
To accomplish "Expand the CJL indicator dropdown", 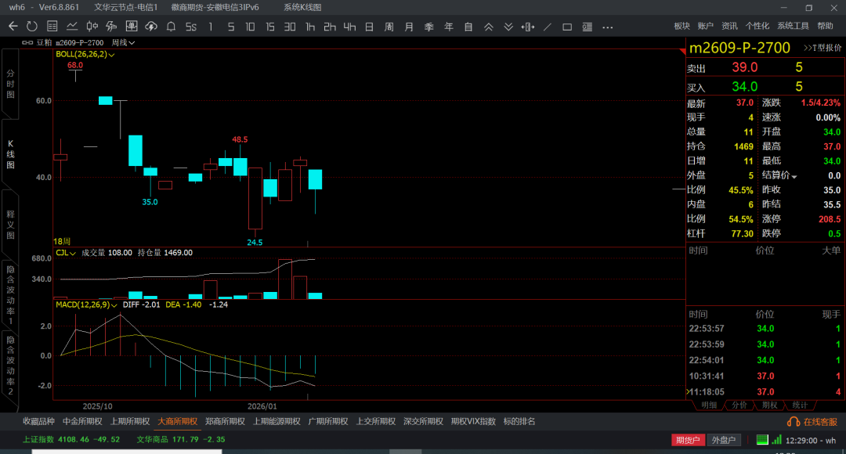I will pos(65,253).
